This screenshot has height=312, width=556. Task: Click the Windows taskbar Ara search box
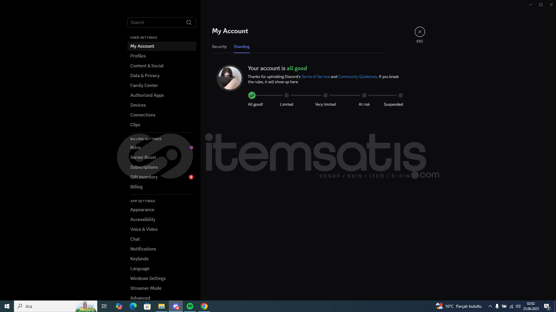pos(56,306)
